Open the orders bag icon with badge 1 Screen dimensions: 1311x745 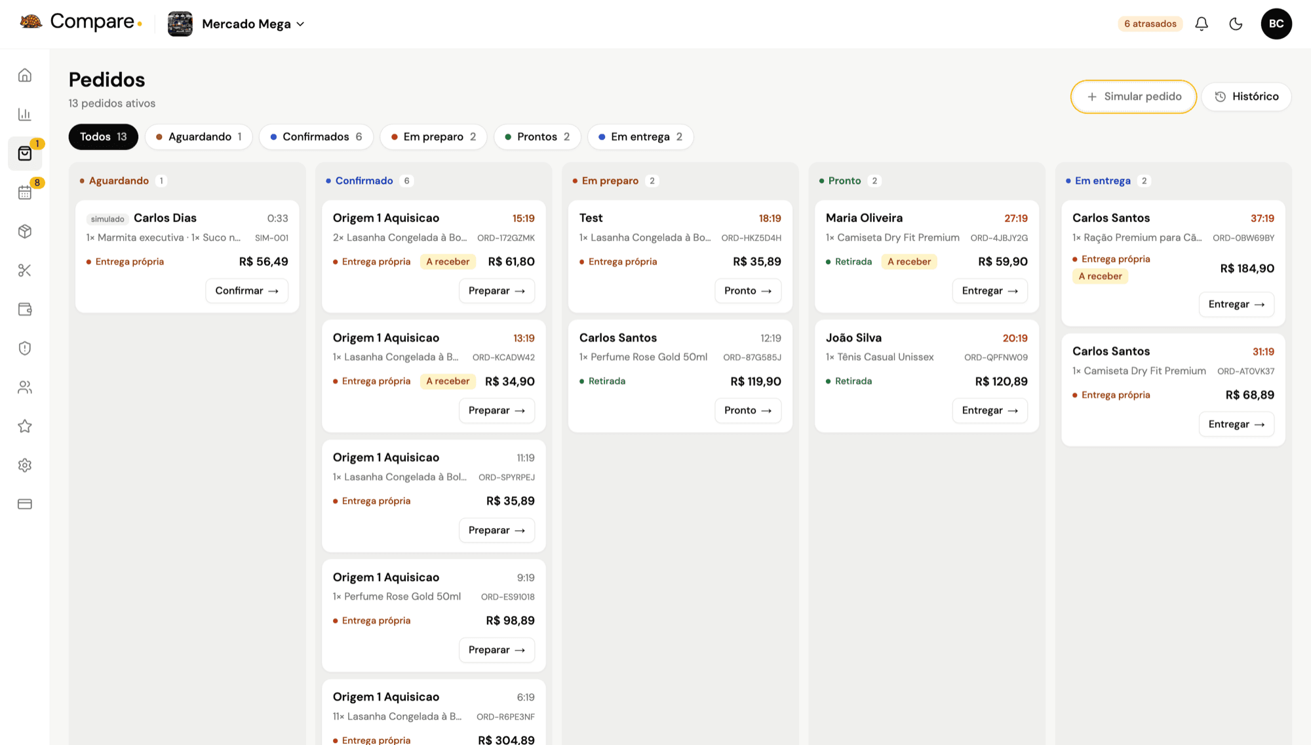[x=25, y=153]
